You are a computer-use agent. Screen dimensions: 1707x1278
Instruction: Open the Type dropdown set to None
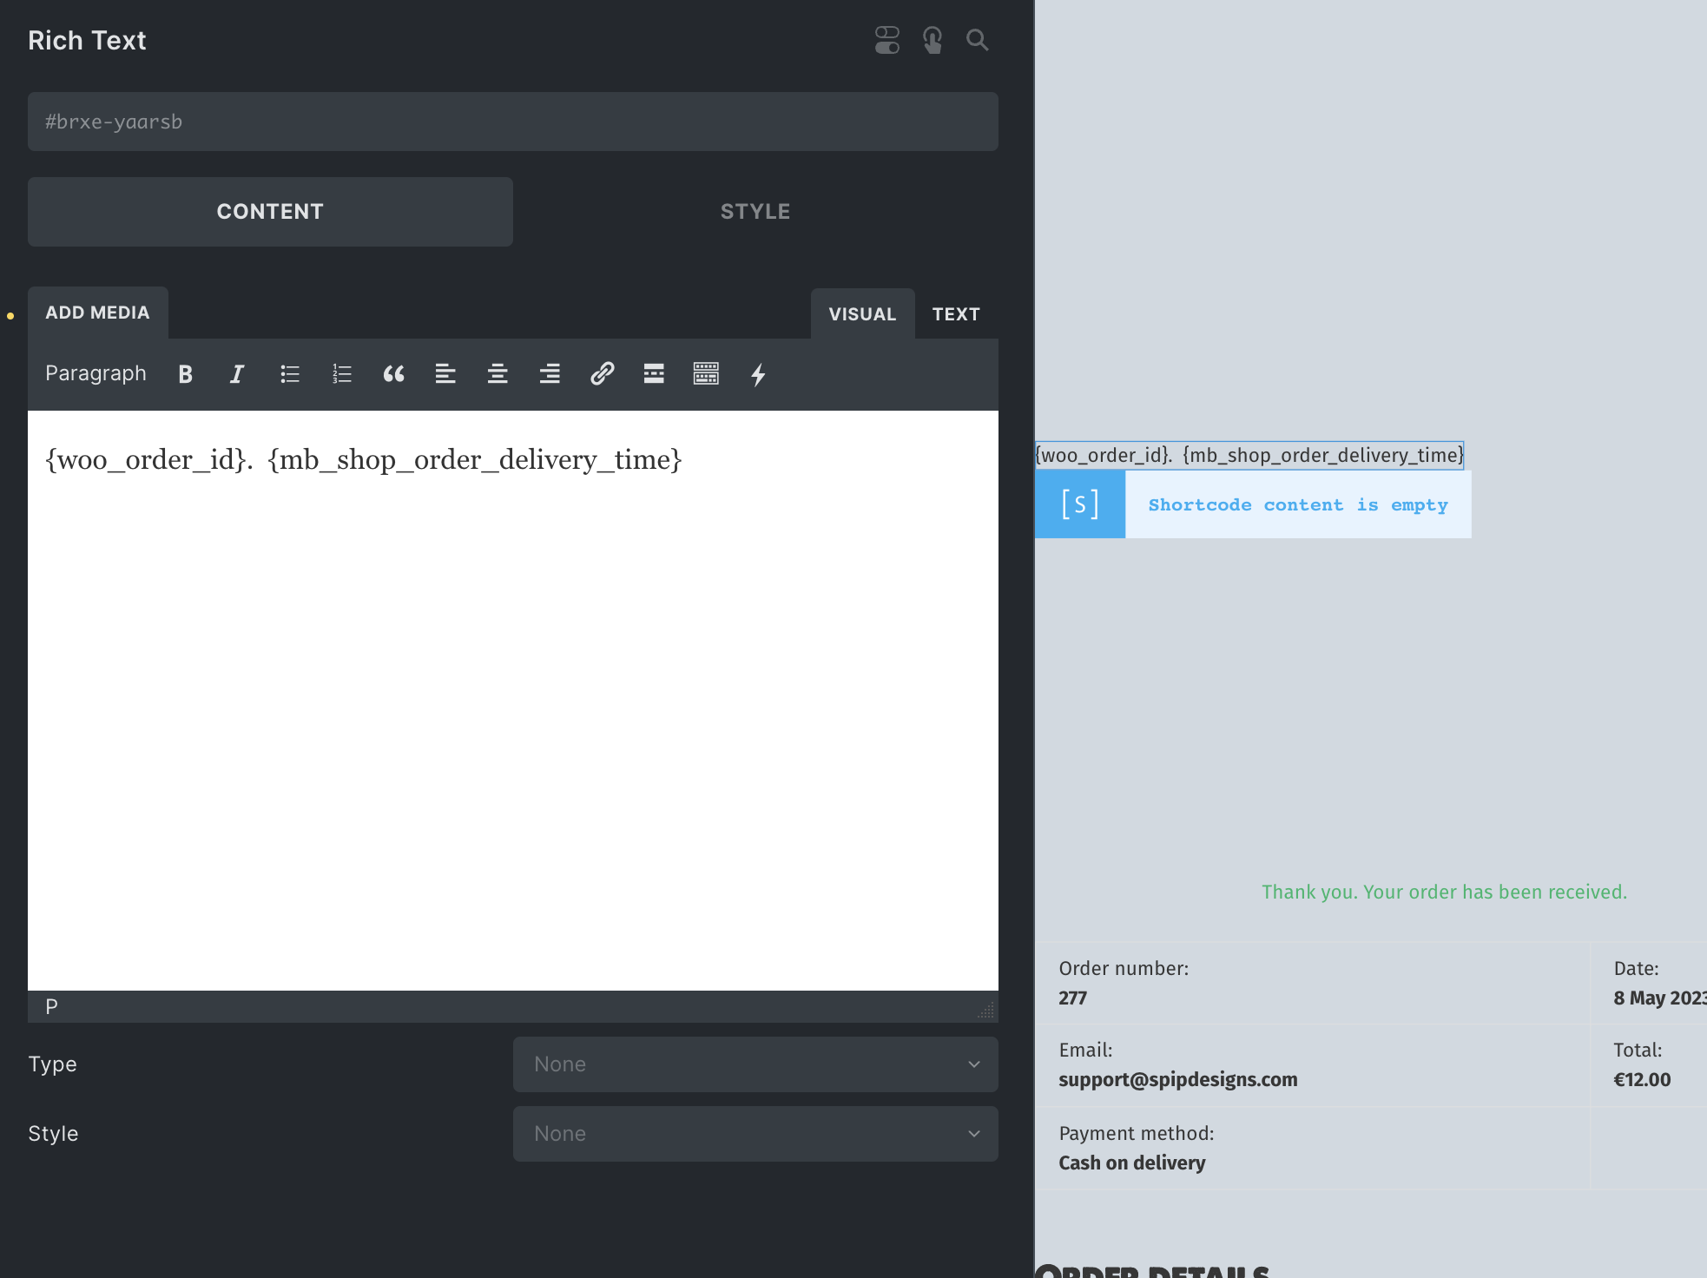point(755,1064)
